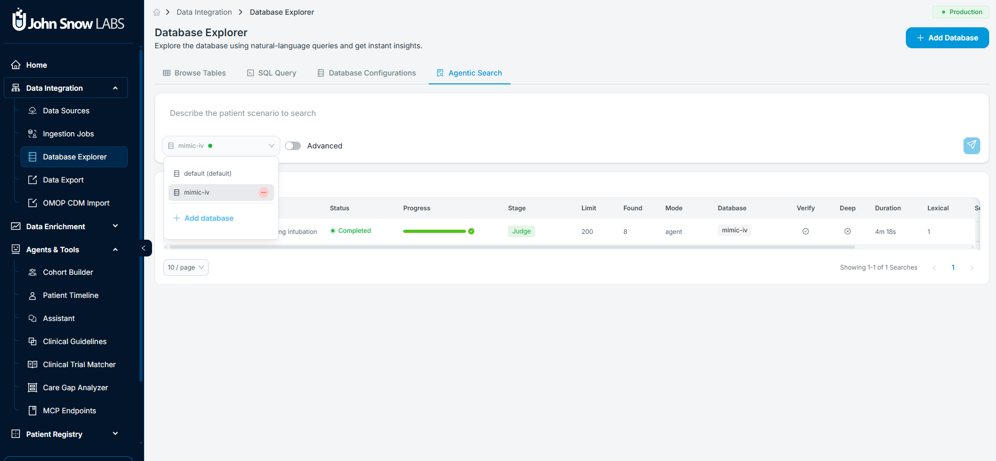Switch to the Database Configurations tab

pyautogui.click(x=366, y=73)
